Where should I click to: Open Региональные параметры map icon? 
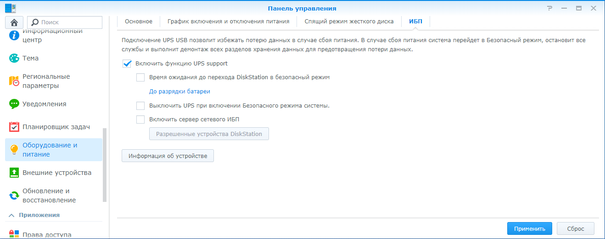[x=14, y=81]
